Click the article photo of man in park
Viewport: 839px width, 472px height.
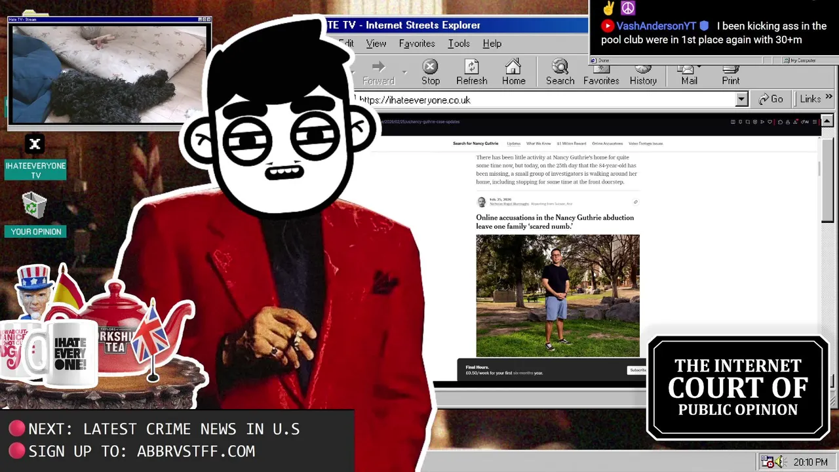click(x=558, y=296)
